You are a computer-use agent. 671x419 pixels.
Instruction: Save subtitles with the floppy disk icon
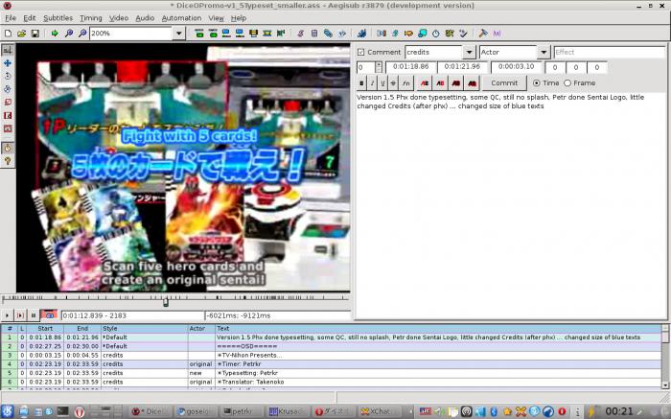pos(35,33)
